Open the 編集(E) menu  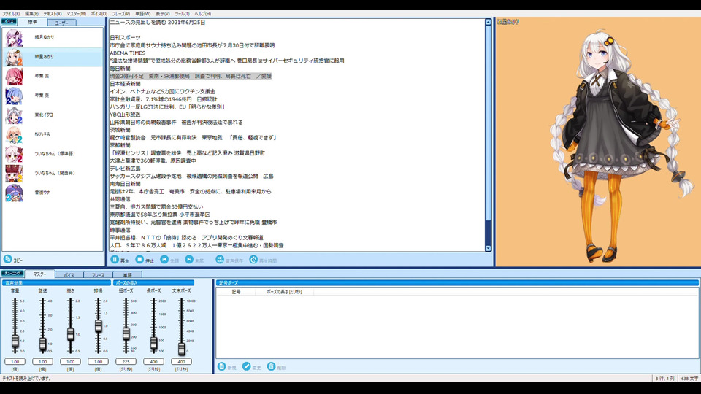pos(31,14)
